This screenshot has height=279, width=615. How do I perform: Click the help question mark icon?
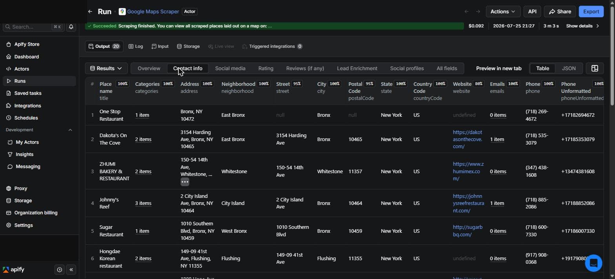click(x=59, y=270)
